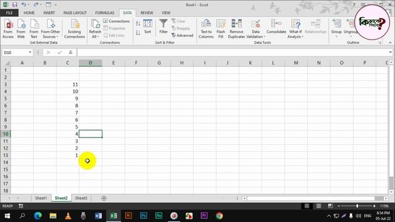
Task: Collapse the ribbon with caret
Action: tap(390, 43)
